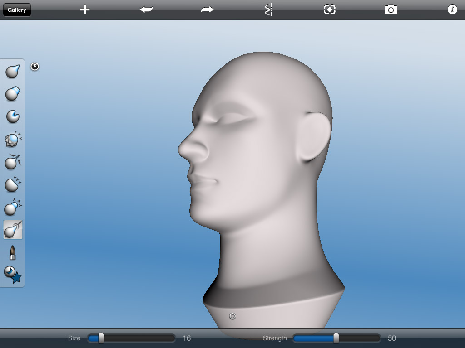Toggle the symmetry mode icon
The height and width of the screenshot is (348, 465).
point(268,10)
